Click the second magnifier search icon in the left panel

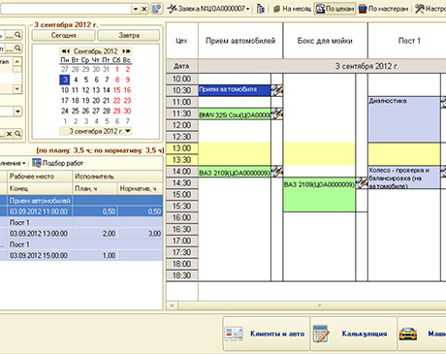pyautogui.click(x=18, y=48)
